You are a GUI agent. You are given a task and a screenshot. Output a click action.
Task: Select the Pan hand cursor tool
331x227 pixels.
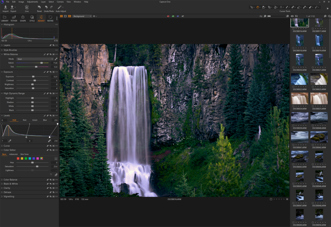(258, 7)
